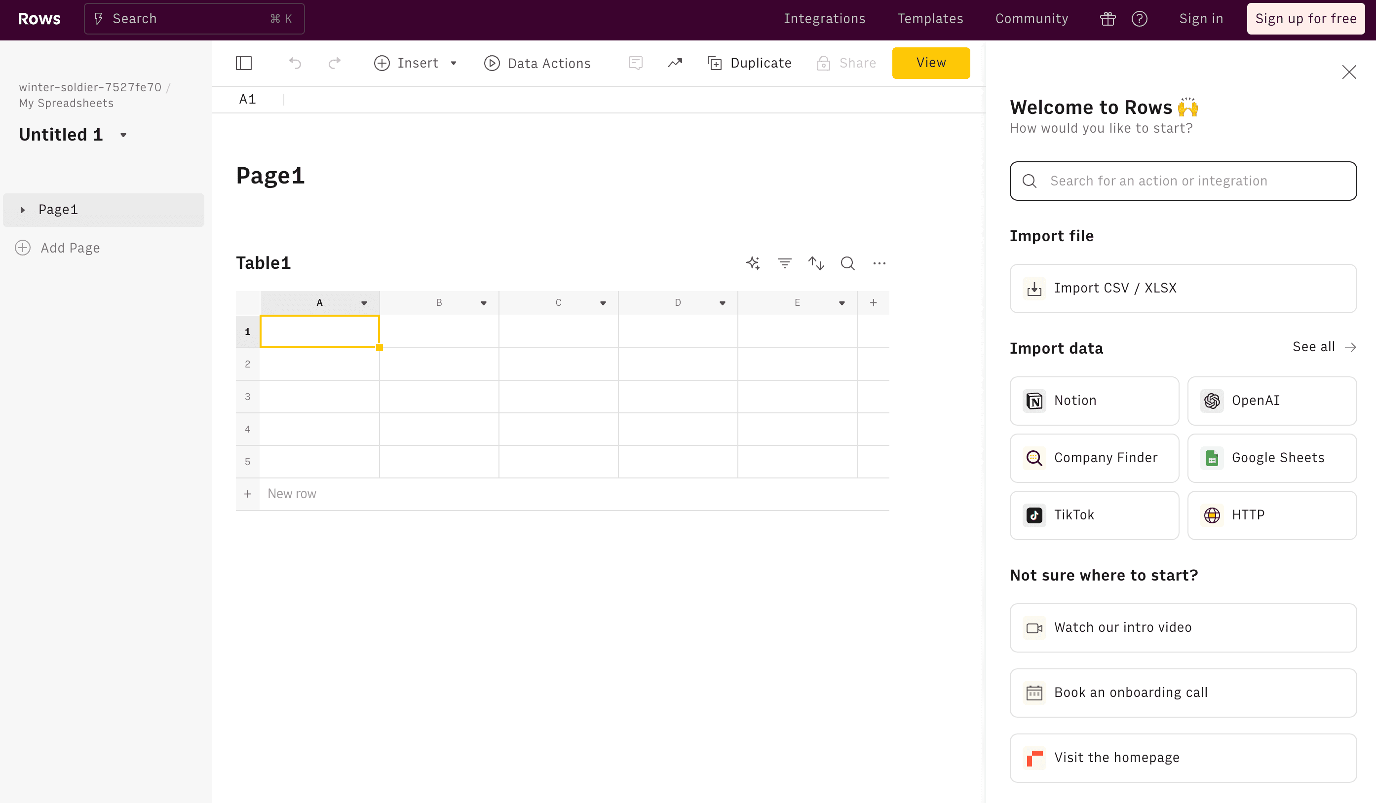1376x803 pixels.
Task: Open column A dropdown menu
Action: (x=363, y=302)
